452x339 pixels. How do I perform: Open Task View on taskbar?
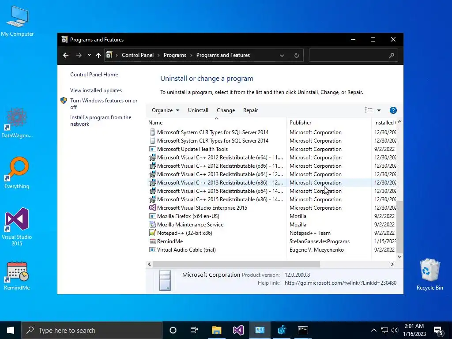(x=194, y=330)
